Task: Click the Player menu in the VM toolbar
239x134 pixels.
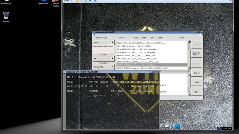Action: (x=68, y=1)
